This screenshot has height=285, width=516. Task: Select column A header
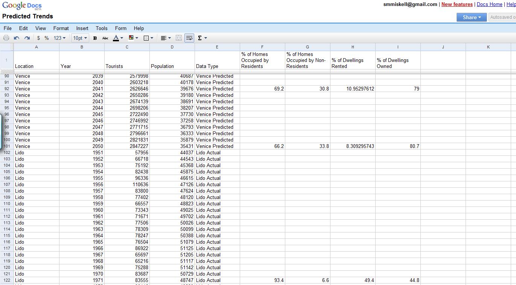[x=37, y=47]
